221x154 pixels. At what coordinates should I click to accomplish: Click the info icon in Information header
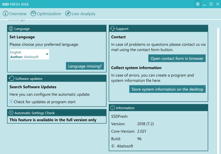(x=113, y=108)
